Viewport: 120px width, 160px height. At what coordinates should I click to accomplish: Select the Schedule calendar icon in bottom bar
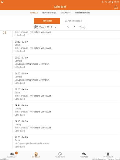36,154
